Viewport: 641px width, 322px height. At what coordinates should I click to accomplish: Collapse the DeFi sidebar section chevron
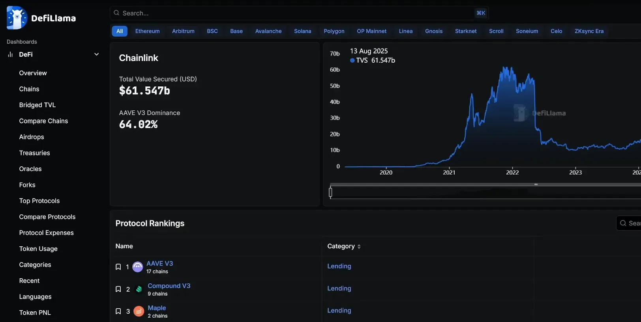pyautogui.click(x=96, y=54)
